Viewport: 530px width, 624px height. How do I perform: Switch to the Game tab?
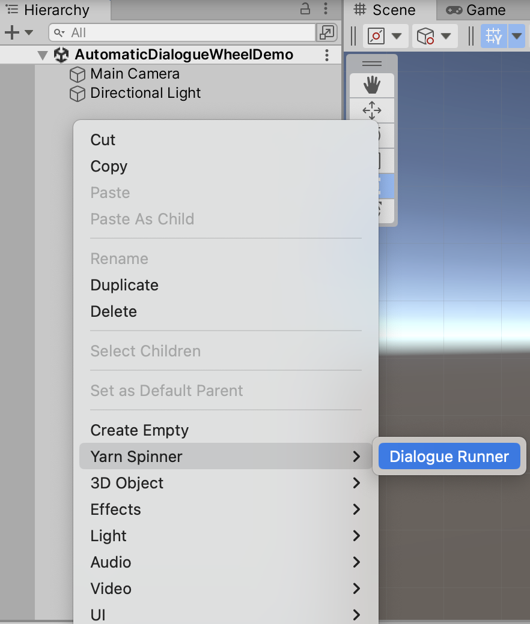(476, 10)
